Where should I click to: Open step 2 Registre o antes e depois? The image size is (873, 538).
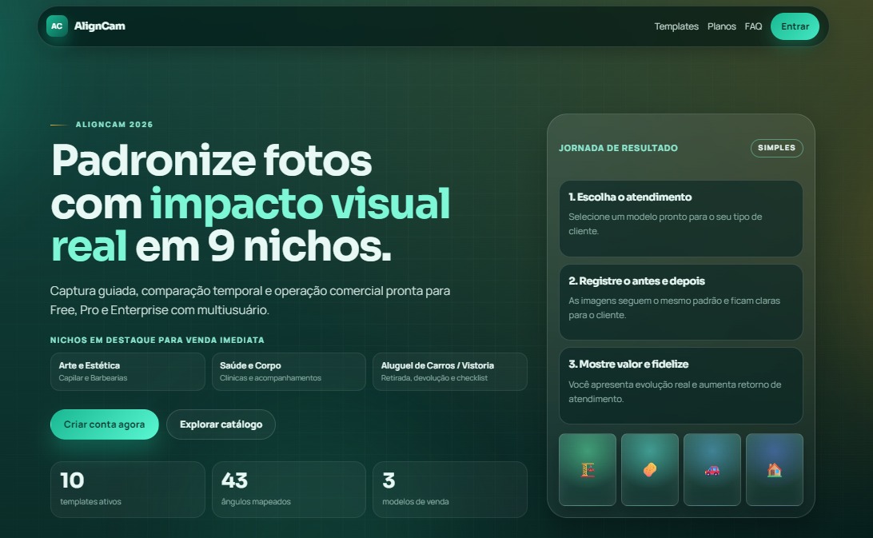pyautogui.click(x=680, y=302)
